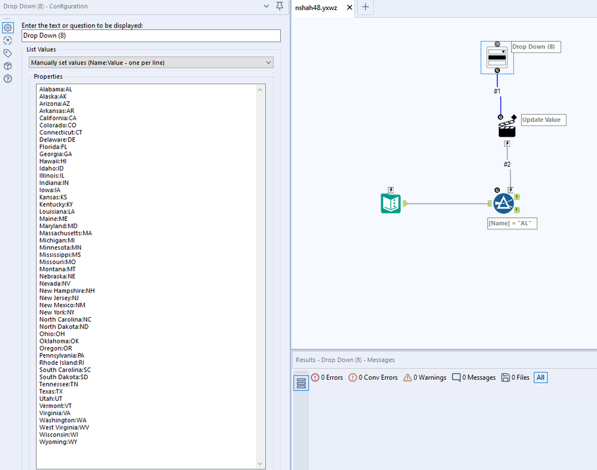Click the Hawaii:HI line

(x=53, y=161)
